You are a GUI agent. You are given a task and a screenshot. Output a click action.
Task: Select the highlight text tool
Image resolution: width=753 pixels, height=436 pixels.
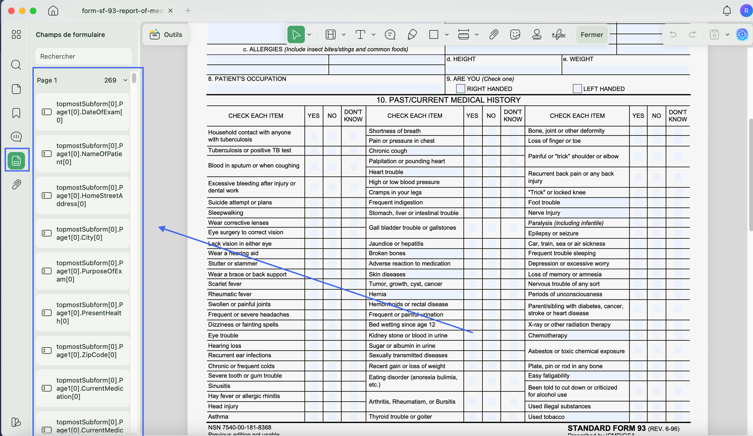coord(330,34)
